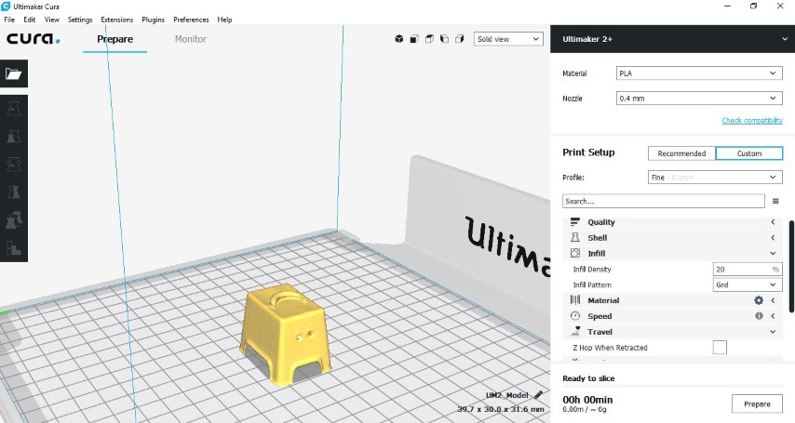Switch to left side camera view icon
The width and height of the screenshot is (795, 423).
coord(445,39)
